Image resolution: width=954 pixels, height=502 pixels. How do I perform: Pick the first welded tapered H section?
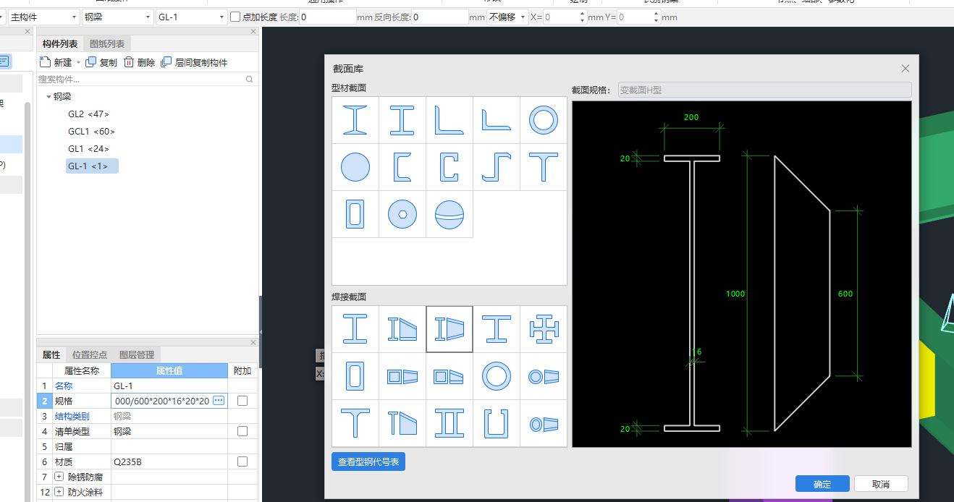click(402, 329)
